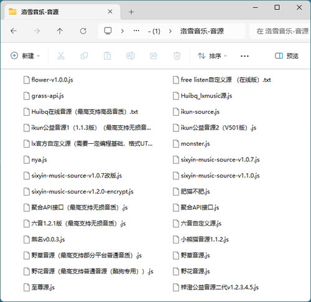Screen dimensions: 311x302
Task: Open the toolbar 'See more' ellipsis menu
Action: pyautogui.click(x=244, y=56)
